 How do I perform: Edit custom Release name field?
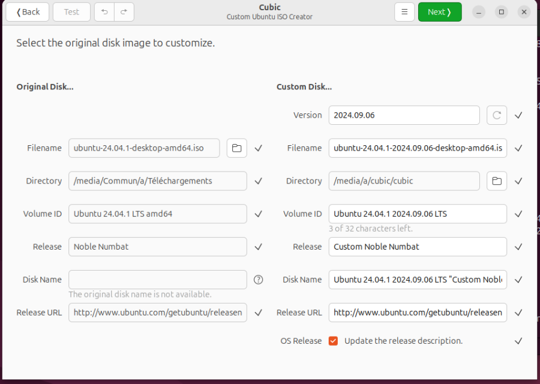click(x=418, y=247)
